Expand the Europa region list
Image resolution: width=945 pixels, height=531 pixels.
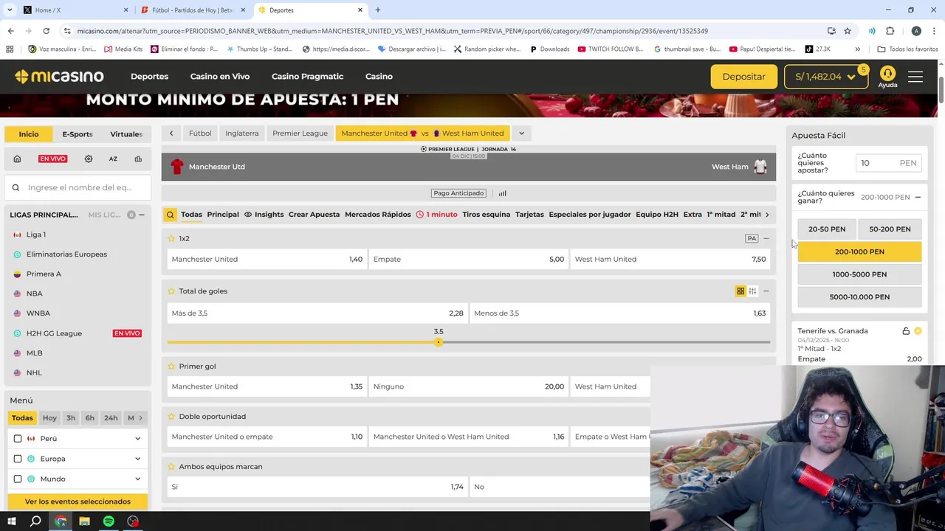coord(137,459)
